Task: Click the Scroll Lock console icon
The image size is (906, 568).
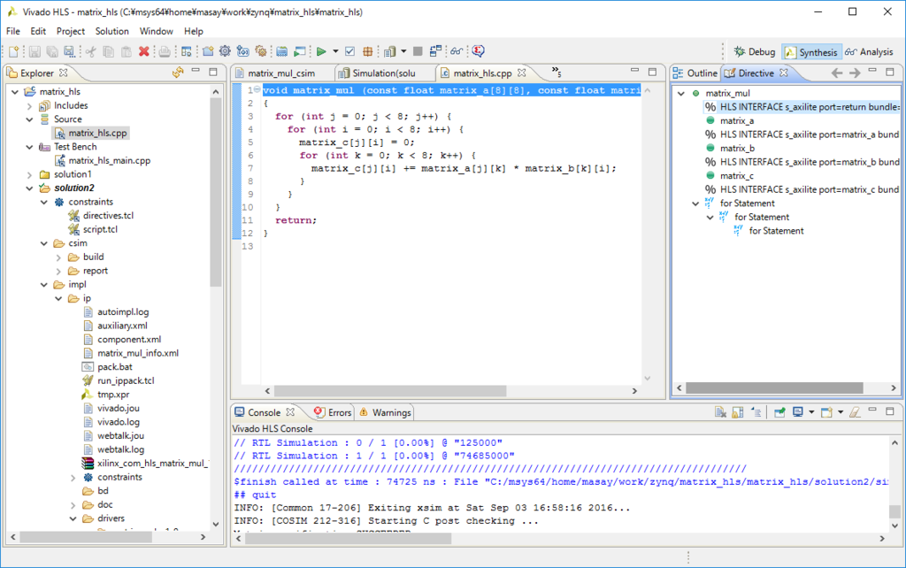Action: pyautogui.click(x=738, y=412)
